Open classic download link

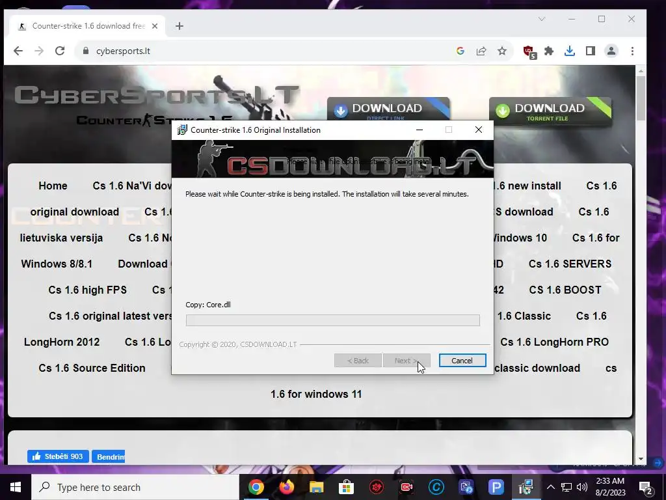click(537, 368)
